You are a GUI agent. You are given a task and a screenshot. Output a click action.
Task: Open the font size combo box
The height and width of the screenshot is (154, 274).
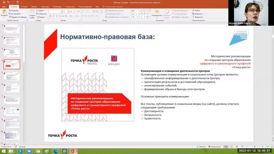(66, 12)
